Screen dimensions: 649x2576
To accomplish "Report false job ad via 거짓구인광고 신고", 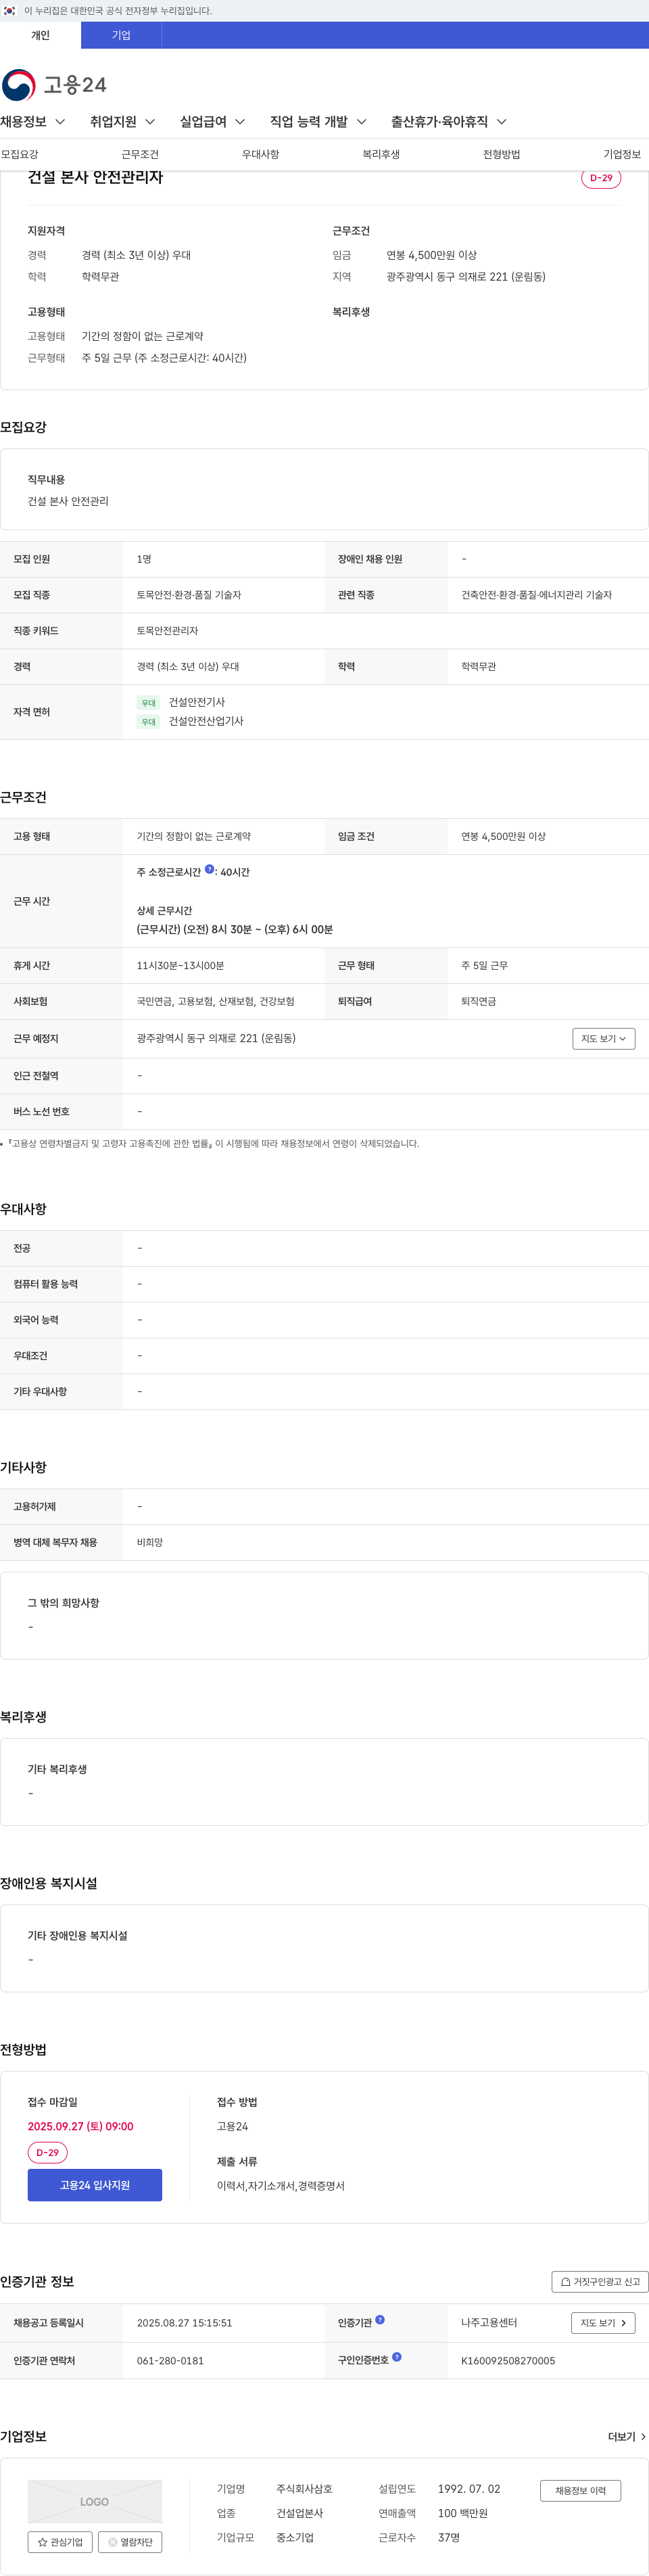I will click(600, 2282).
